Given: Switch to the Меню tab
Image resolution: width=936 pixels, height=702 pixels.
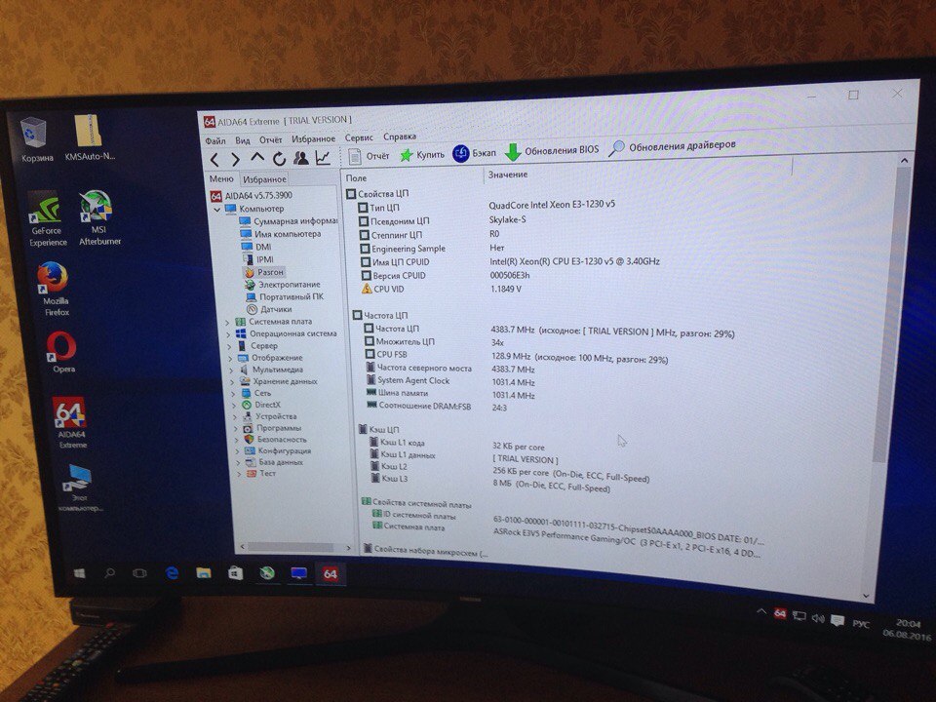Looking at the screenshot, I should point(221,178).
